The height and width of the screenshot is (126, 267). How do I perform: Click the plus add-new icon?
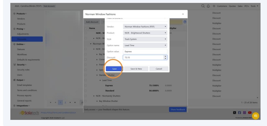coord(214,6)
